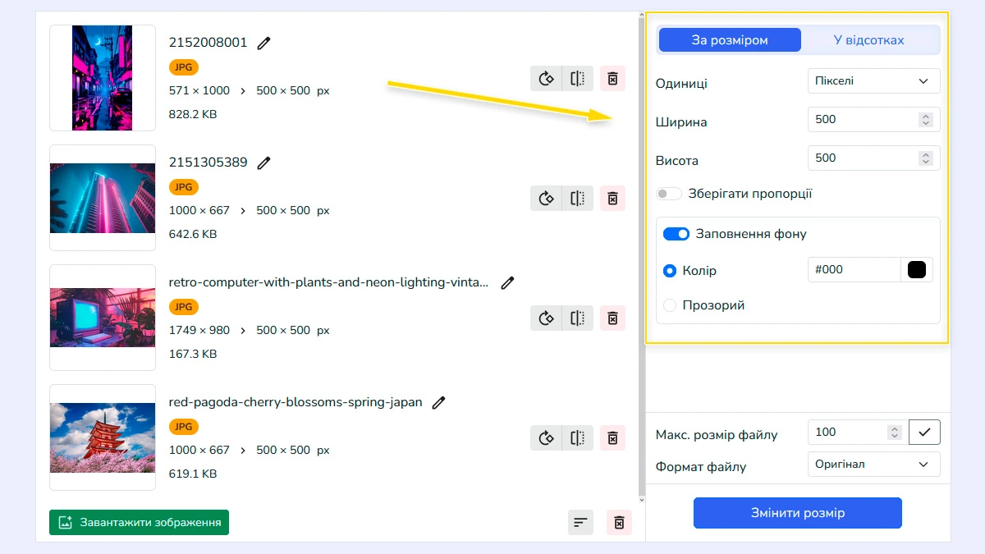Open the Одиниці Пікселі dropdown
Viewport: 985px width, 554px height.
click(873, 81)
